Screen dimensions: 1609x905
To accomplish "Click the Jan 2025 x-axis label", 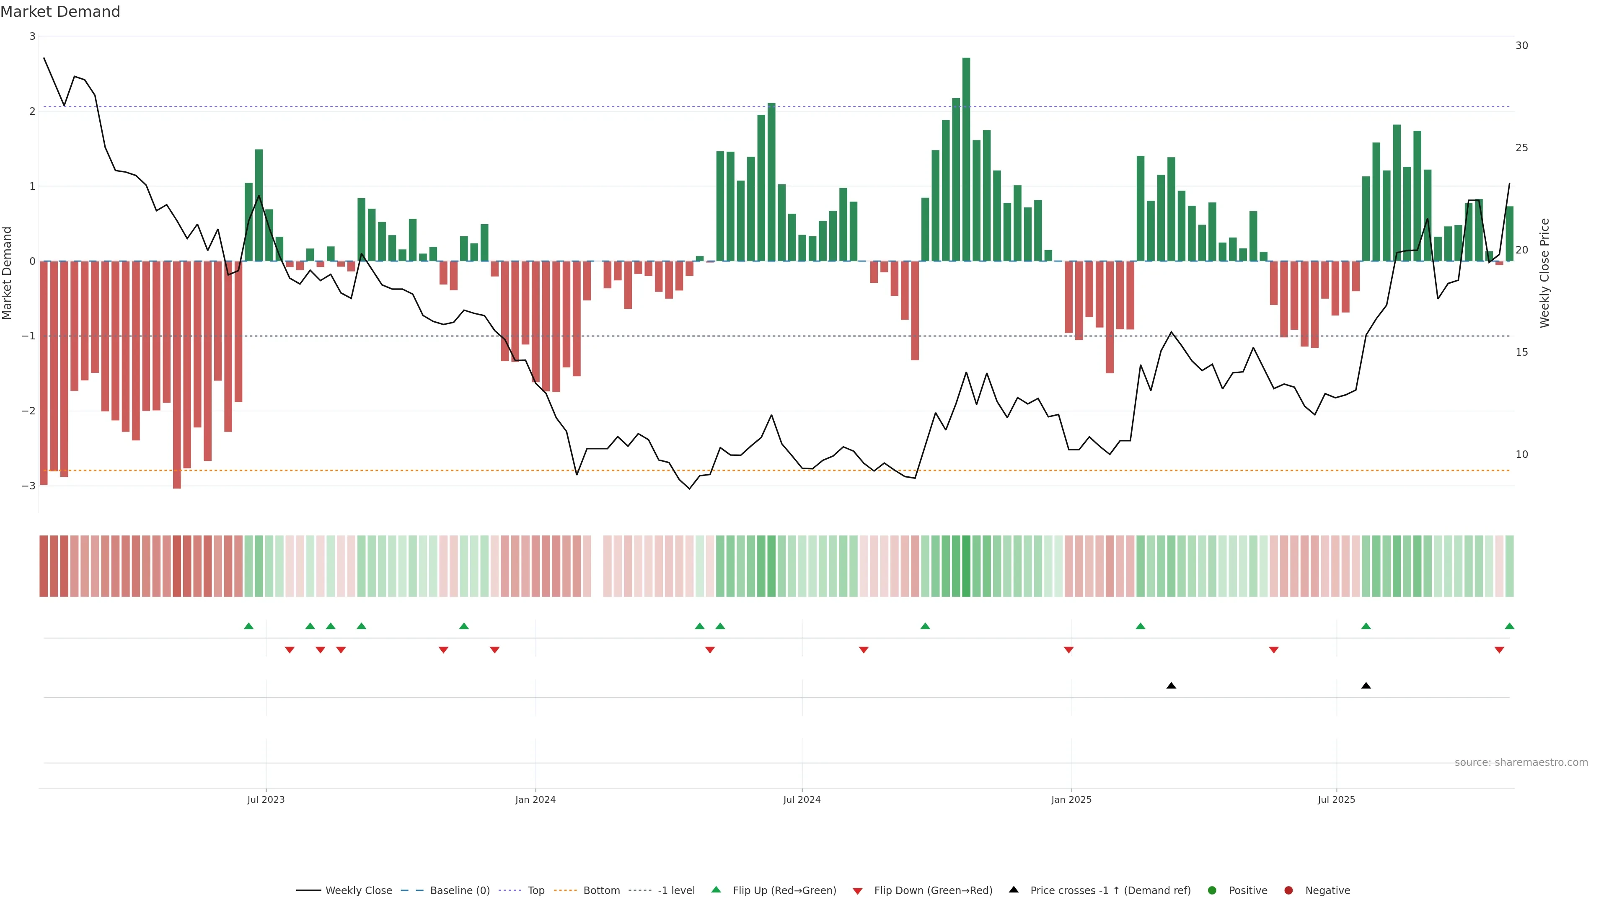I will (1071, 799).
